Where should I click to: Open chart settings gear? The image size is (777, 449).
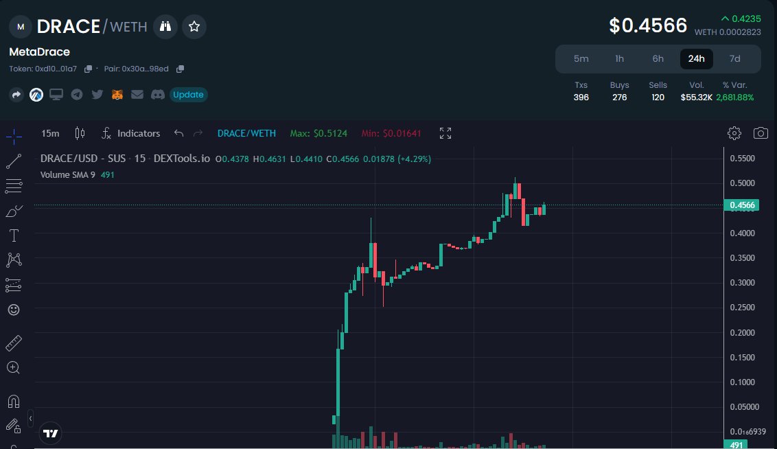734,133
